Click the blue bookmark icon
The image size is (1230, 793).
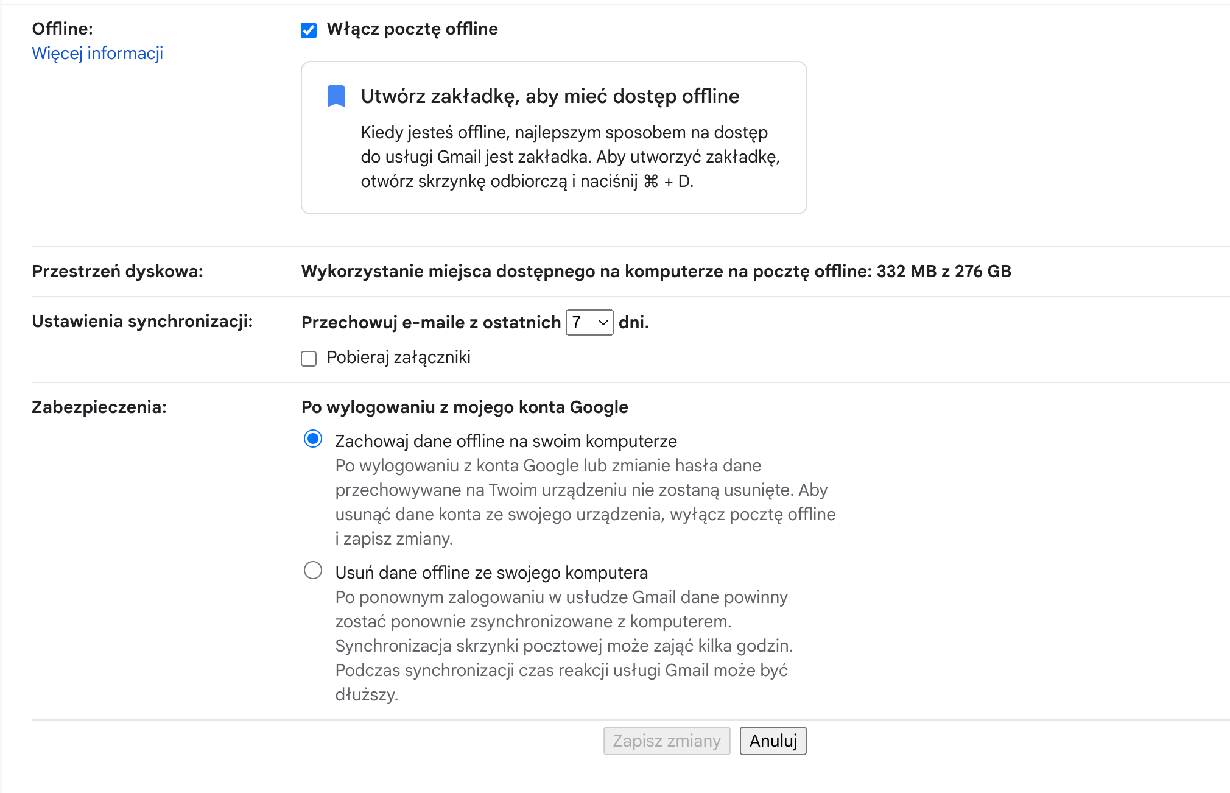[336, 96]
